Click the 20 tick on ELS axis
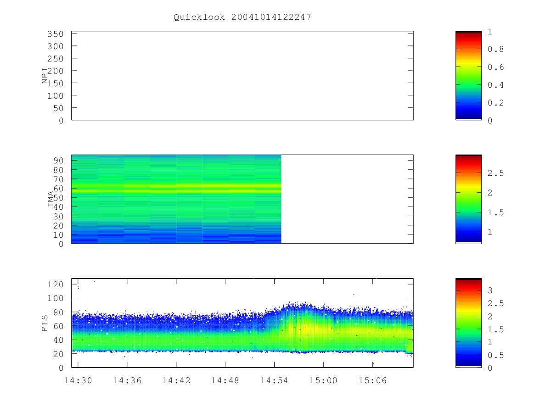The image size is (551, 413). coord(59,354)
